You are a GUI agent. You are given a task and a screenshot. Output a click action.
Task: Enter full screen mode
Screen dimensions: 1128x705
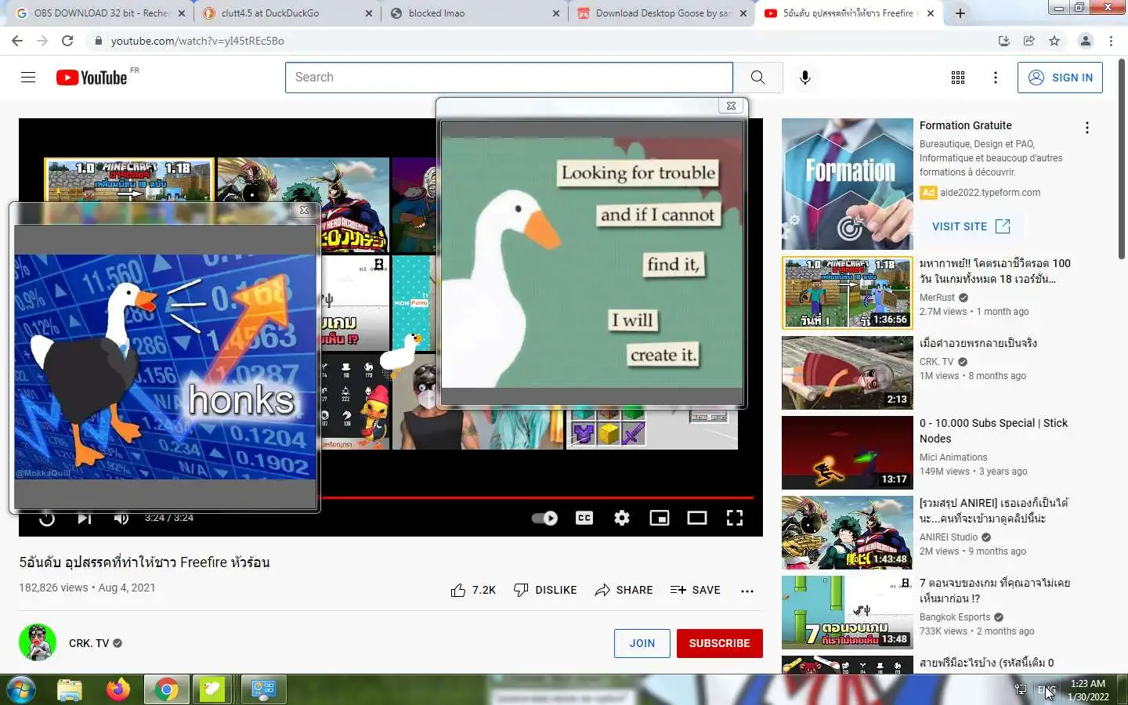pyautogui.click(x=735, y=518)
